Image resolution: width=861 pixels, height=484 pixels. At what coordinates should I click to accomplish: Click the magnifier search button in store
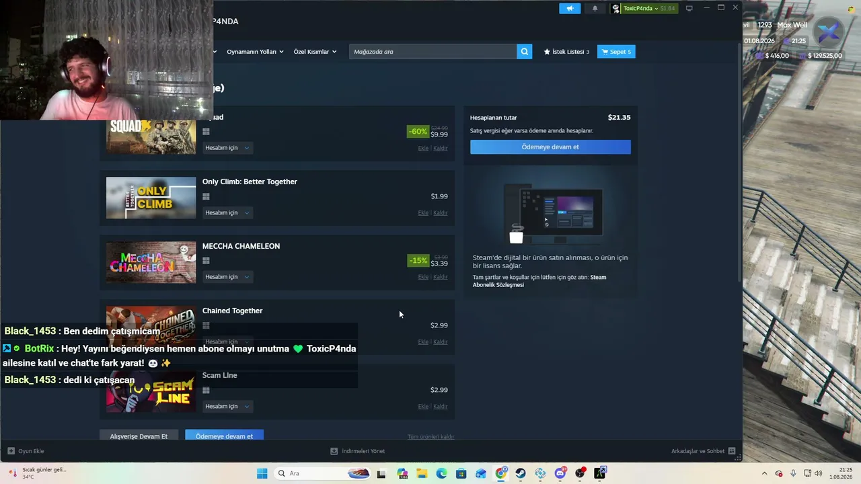pyautogui.click(x=525, y=52)
